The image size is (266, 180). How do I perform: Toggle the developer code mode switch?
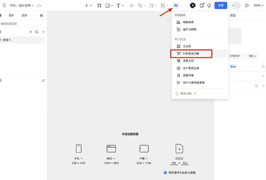[x=235, y=5]
